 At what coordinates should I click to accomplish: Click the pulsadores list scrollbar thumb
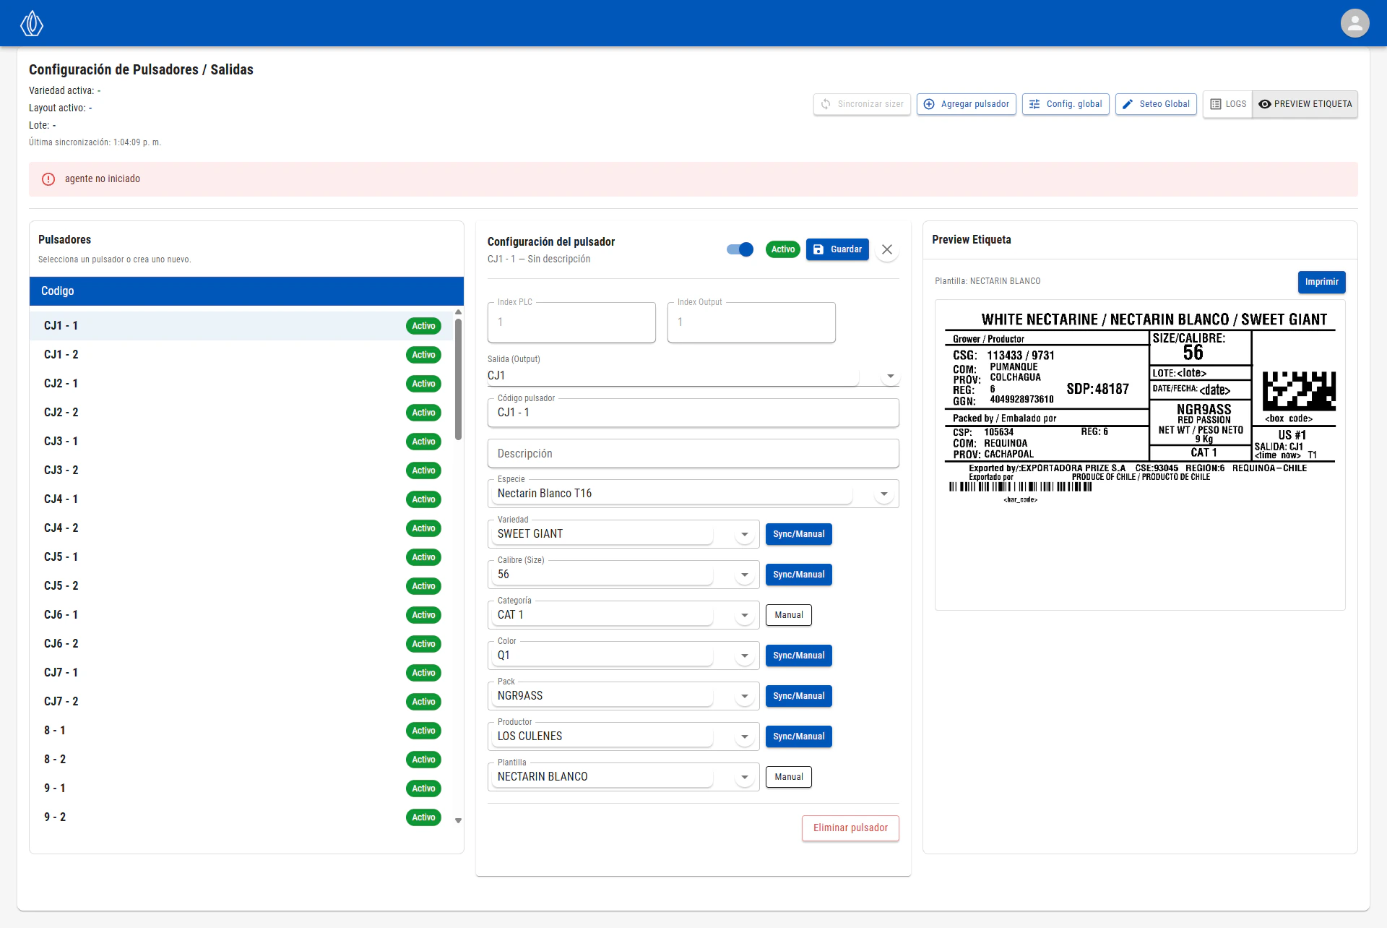[x=458, y=379]
